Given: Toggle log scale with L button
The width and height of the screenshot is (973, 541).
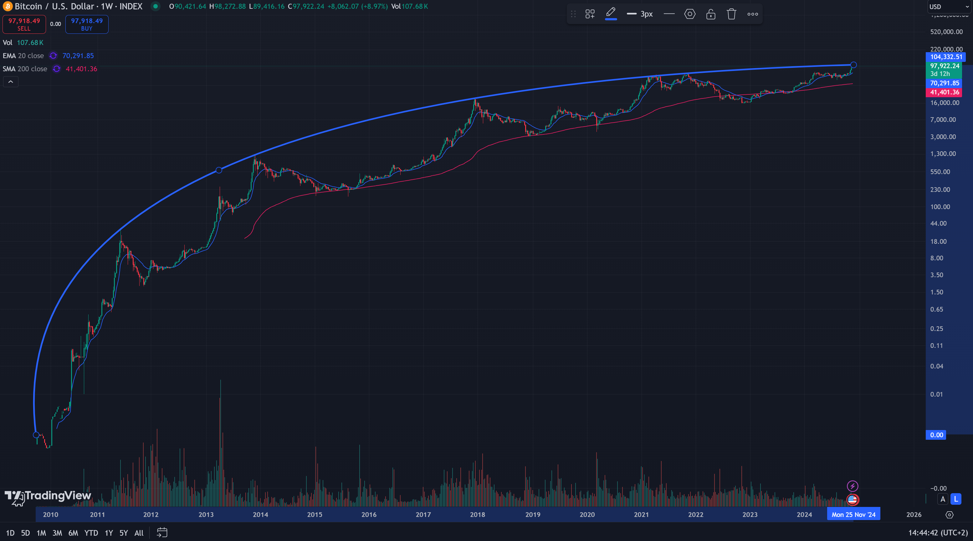Looking at the screenshot, I should coord(956,499).
